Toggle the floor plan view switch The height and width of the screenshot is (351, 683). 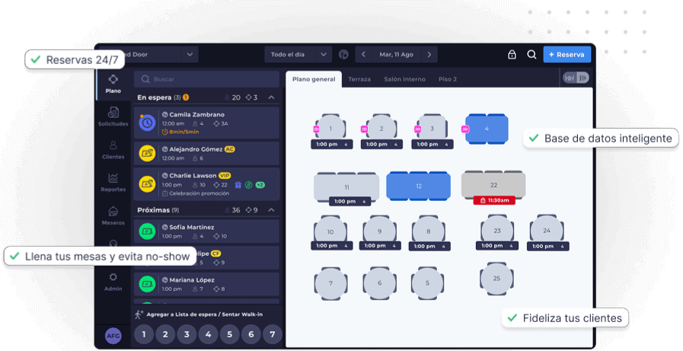click(x=576, y=78)
